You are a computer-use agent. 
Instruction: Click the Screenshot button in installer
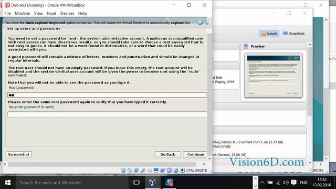click(x=19, y=154)
